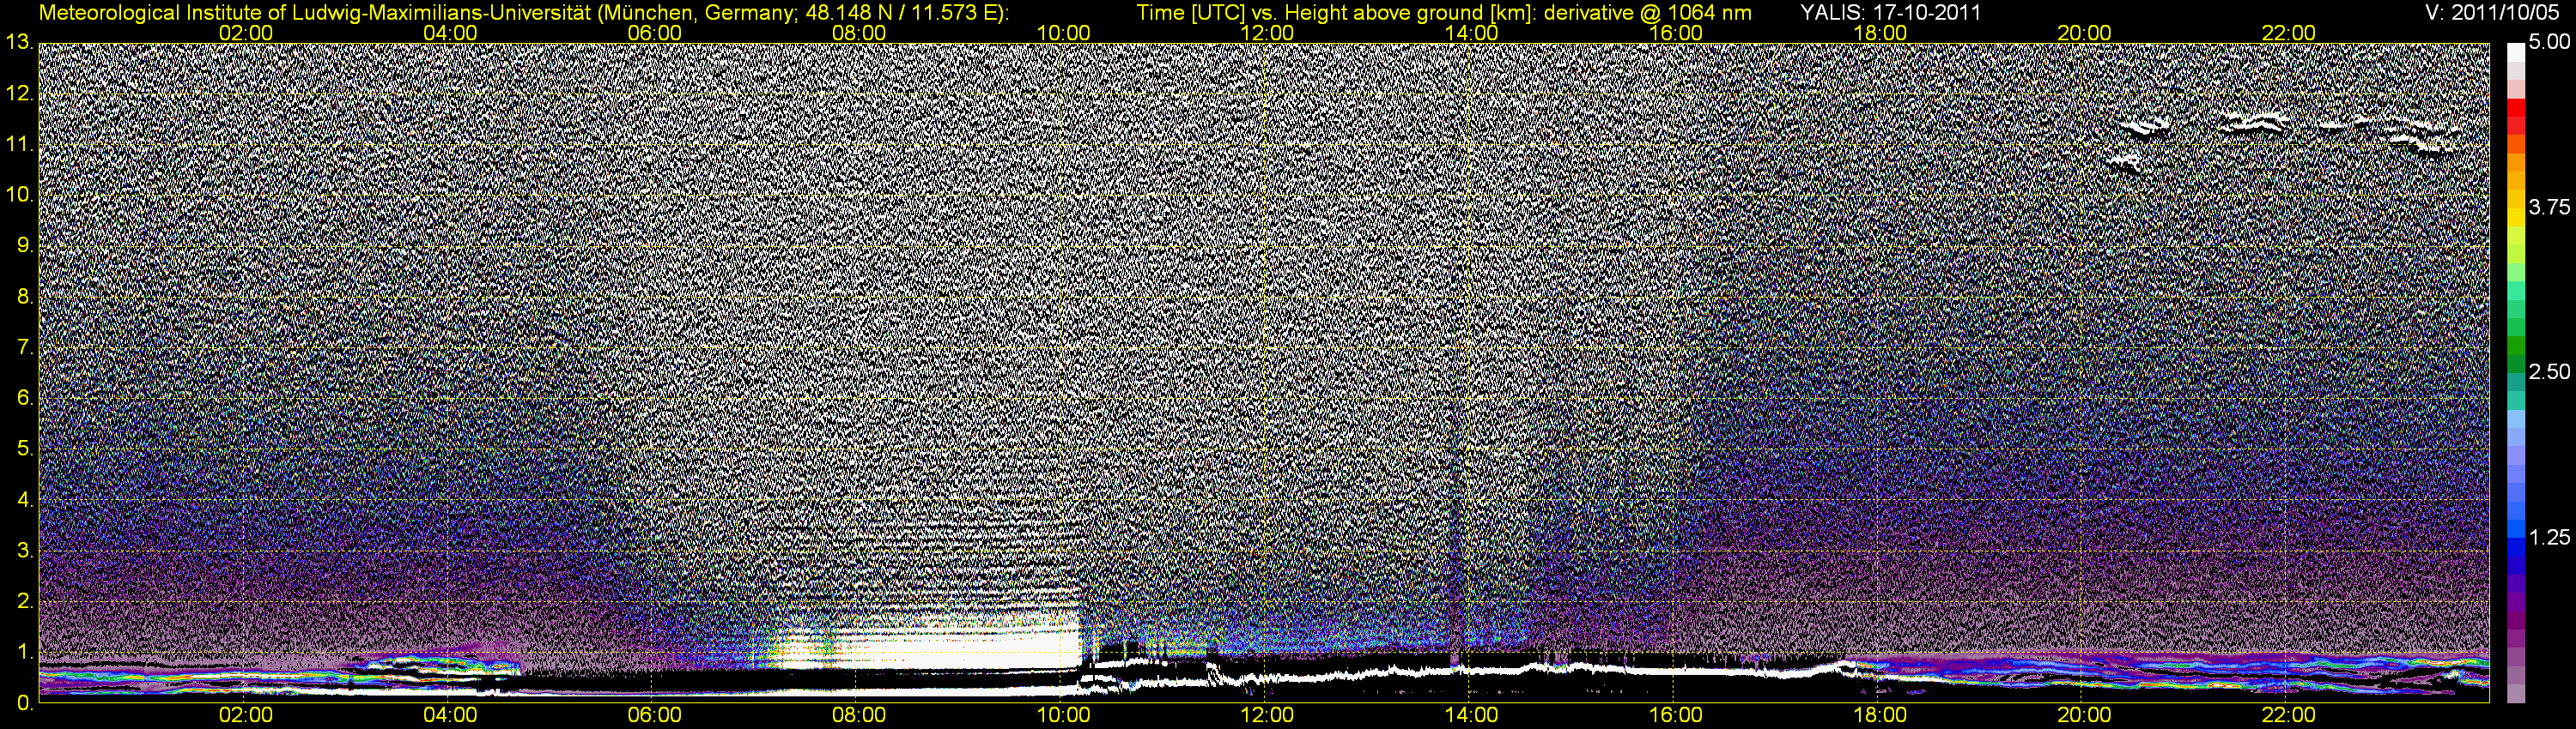Click the 1.25 color scale value
The height and width of the screenshot is (729, 2576).
[2549, 537]
